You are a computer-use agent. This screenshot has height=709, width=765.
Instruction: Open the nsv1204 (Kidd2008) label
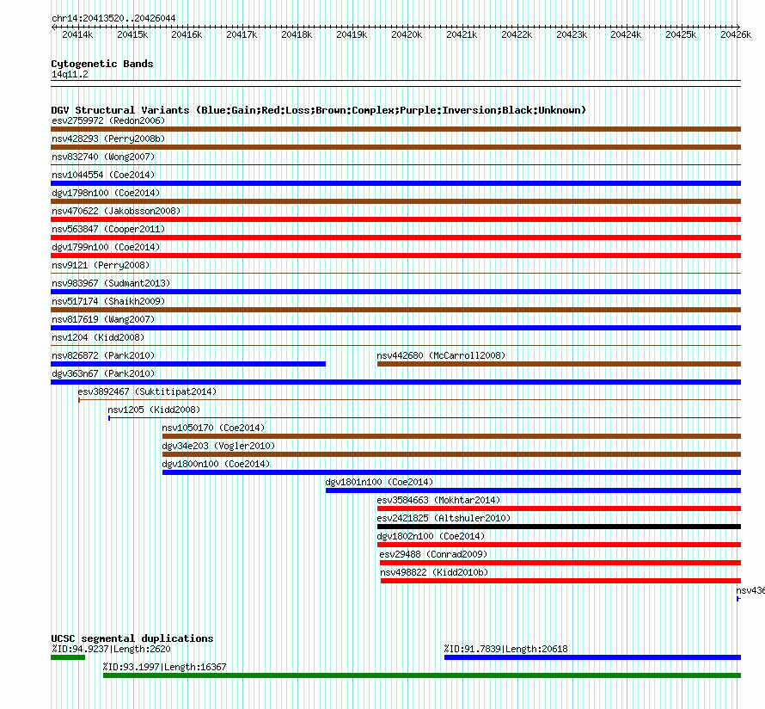coord(98,337)
